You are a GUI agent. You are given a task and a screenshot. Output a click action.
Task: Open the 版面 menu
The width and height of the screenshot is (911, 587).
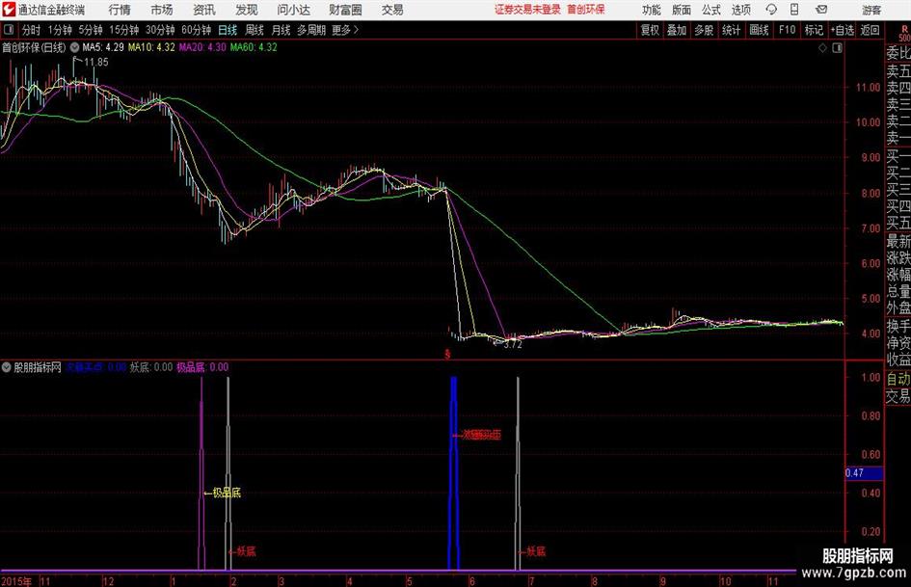[682, 10]
